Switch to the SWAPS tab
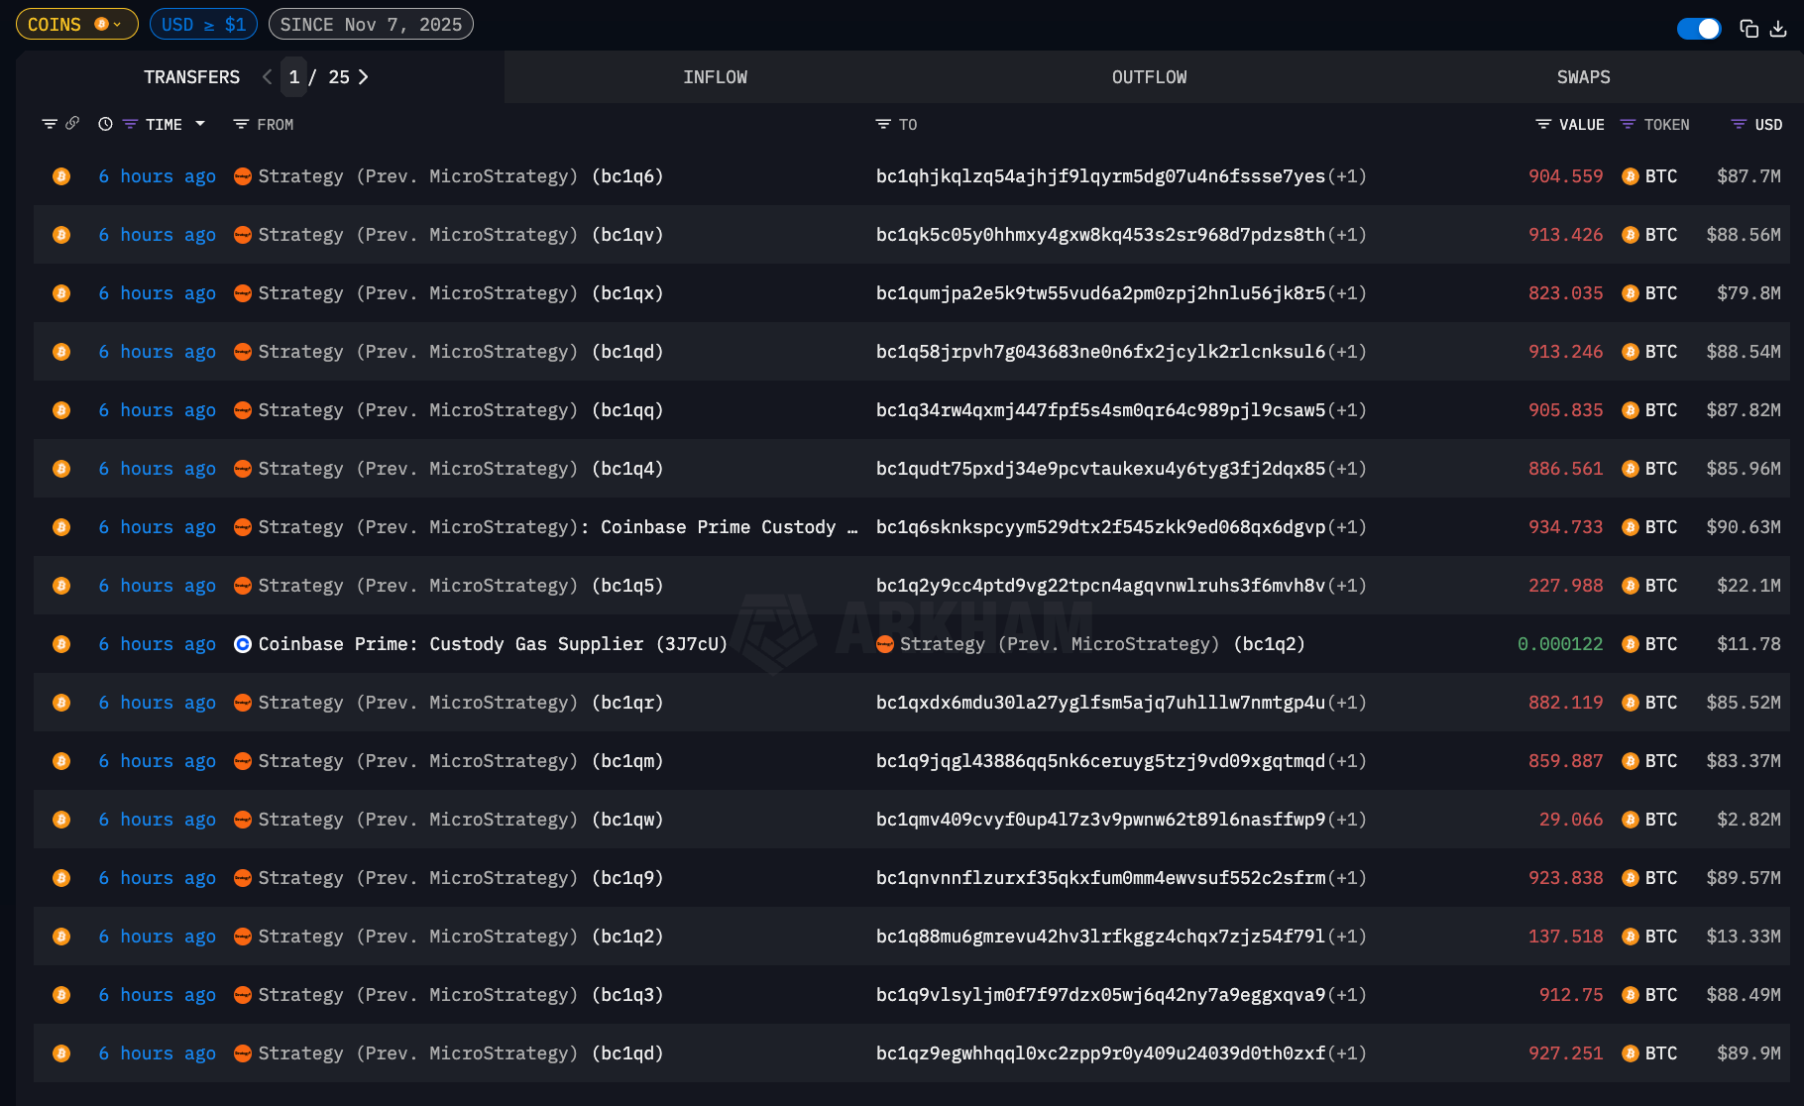This screenshot has width=1804, height=1106. coord(1583,77)
